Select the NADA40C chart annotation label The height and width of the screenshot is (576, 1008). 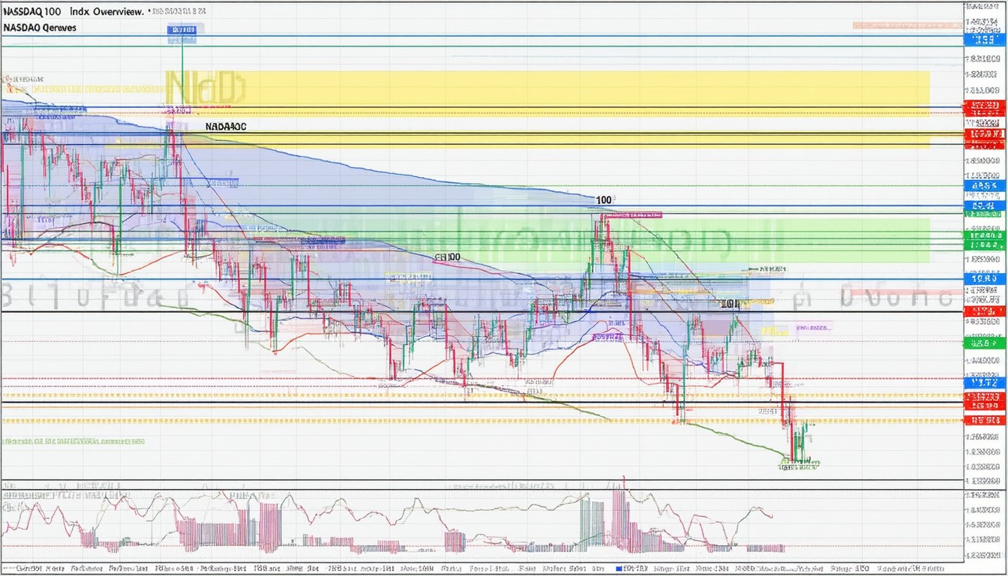(x=225, y=127)
